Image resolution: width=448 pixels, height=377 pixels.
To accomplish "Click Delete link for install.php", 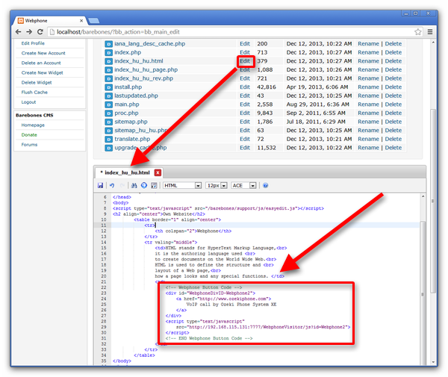I will coord(393,87).
